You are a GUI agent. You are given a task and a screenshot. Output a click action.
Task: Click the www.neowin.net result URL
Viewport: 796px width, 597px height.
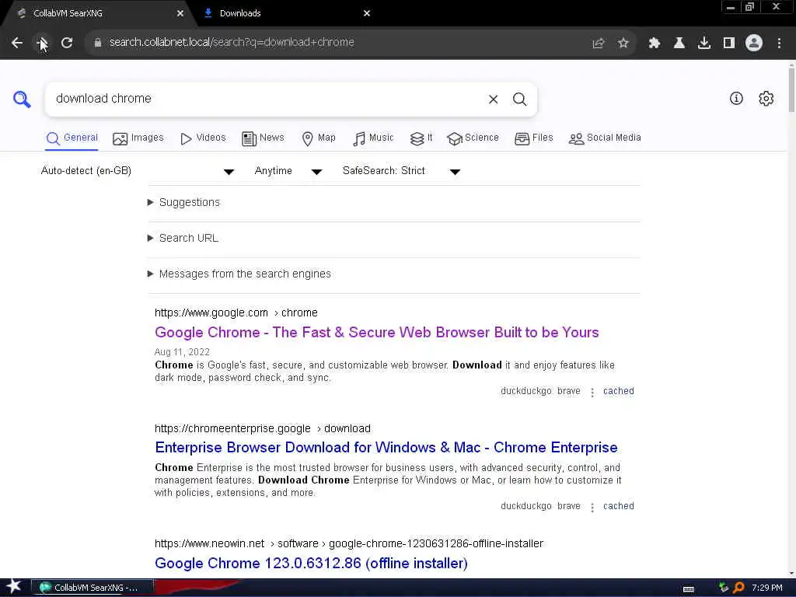pos(349,544)
